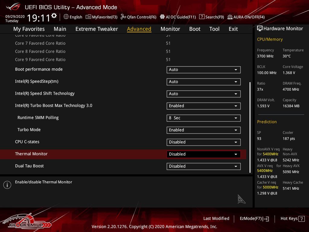Click the Hot Keys question mark icon
Image resolution: width=309 pixels, height=232 pixels.
tap(302, 219)
